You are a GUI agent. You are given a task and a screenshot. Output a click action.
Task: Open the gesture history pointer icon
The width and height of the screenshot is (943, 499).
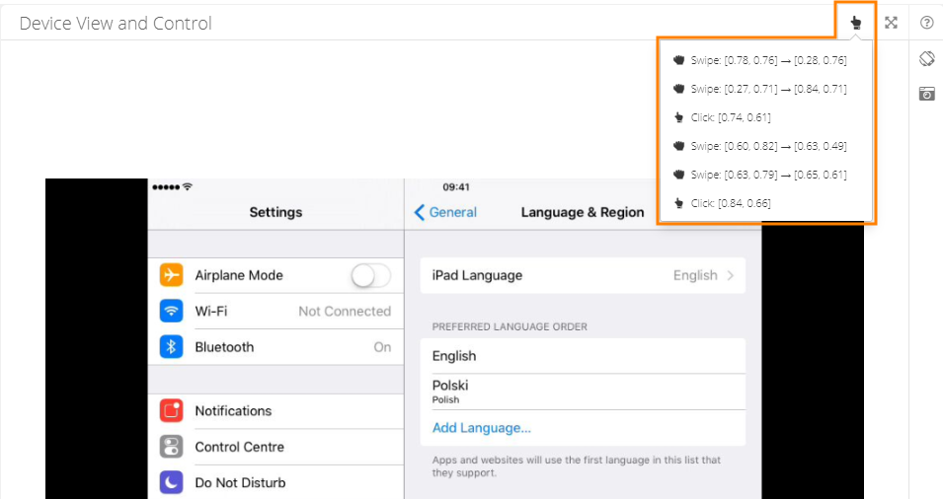coord(856,23)
